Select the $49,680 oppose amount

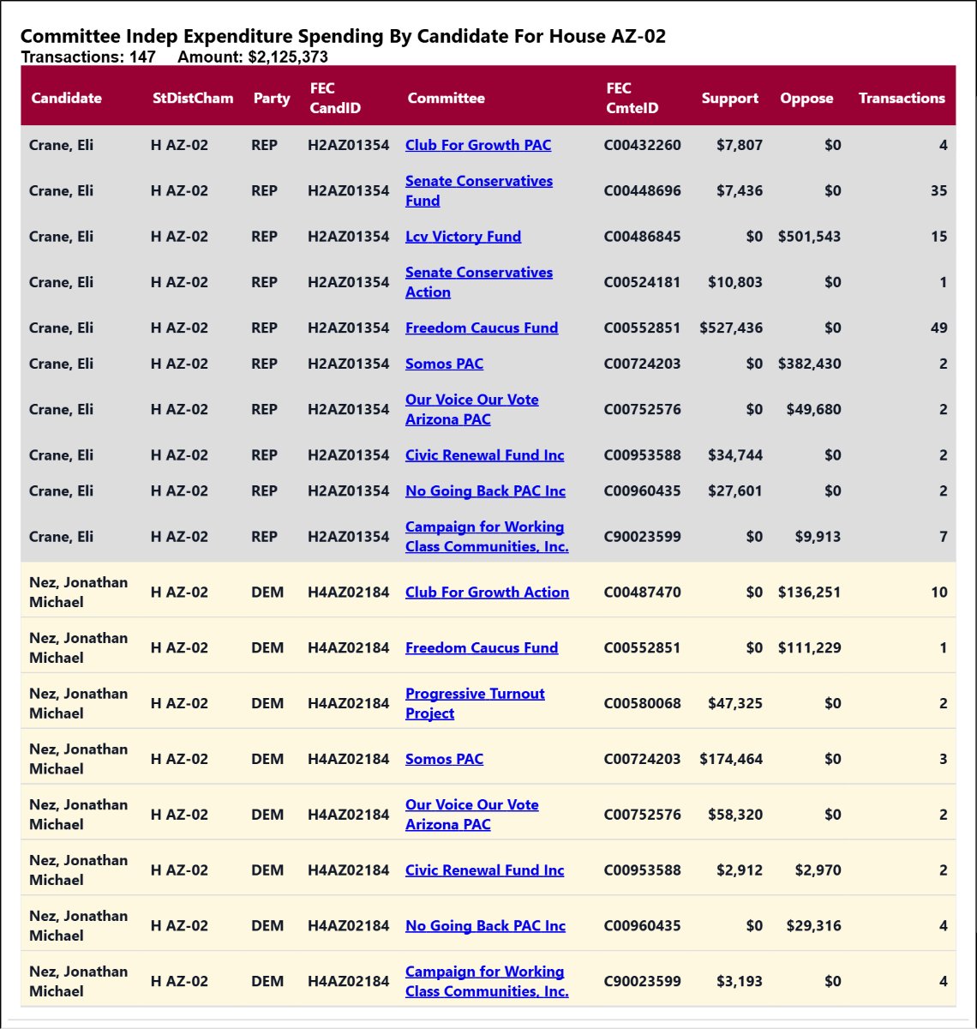(x=814, y=409)
